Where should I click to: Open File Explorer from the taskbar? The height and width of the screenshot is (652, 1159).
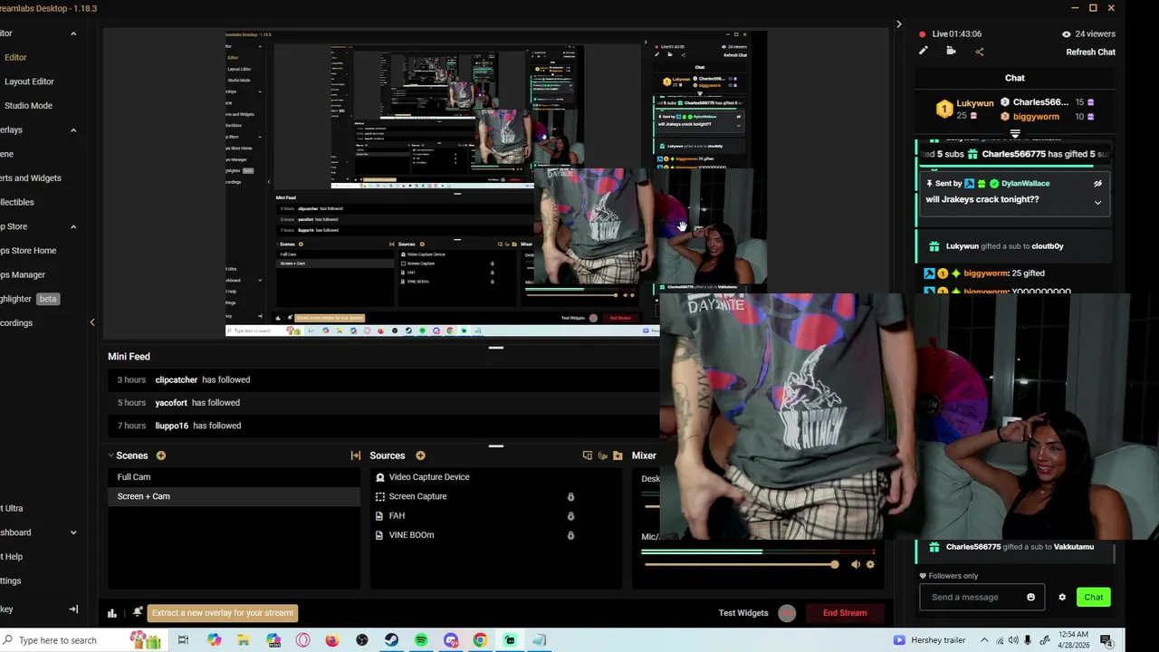click(244, 640)
